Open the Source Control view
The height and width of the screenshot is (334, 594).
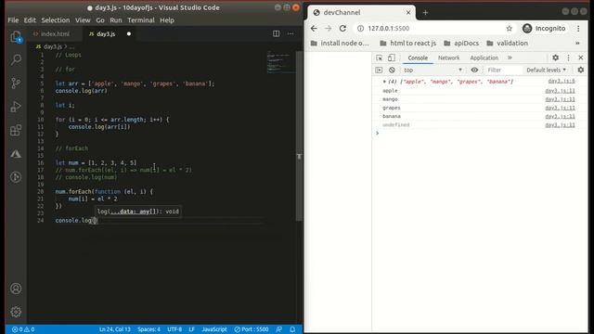(x=16, y=83)
